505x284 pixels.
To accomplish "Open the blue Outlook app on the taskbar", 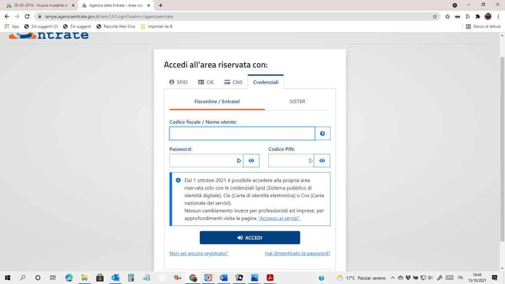I will [115, 278].
